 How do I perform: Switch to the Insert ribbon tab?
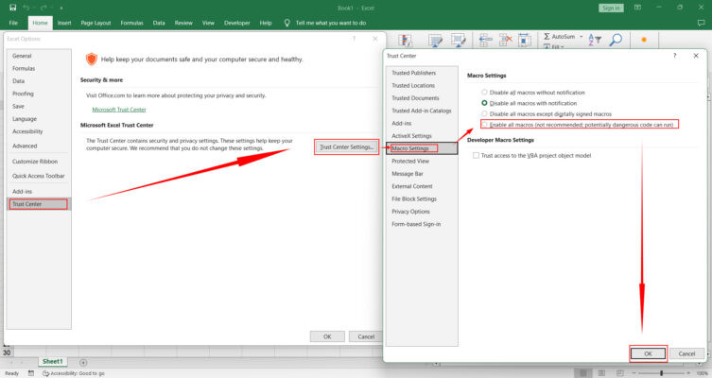pos(64,23)
